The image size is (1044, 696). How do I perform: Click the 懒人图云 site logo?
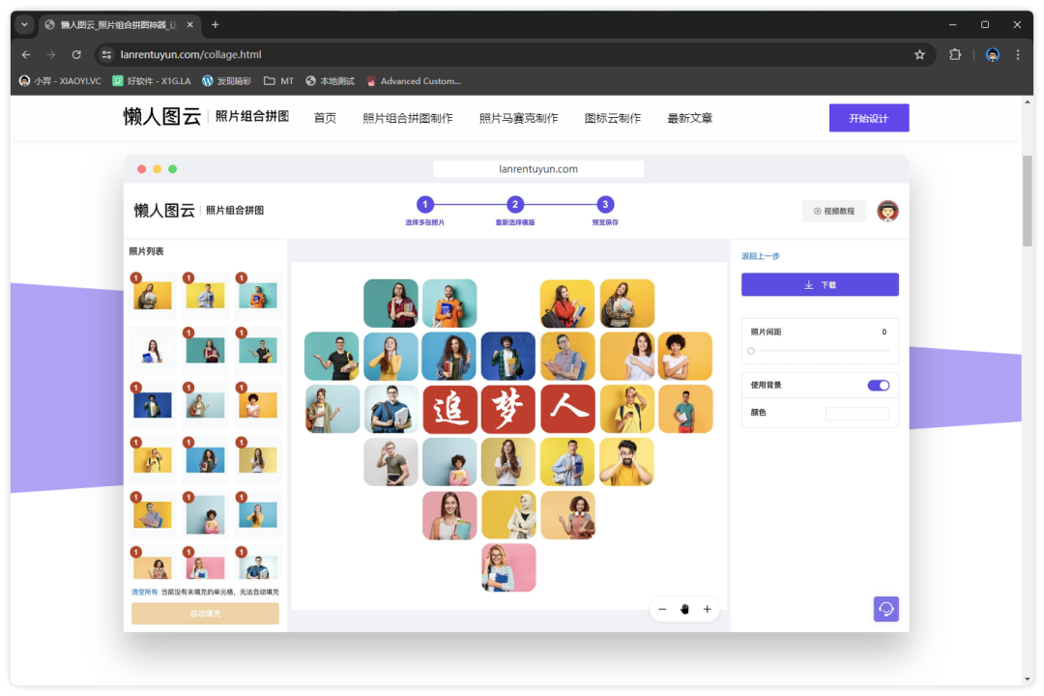(161, 117)
